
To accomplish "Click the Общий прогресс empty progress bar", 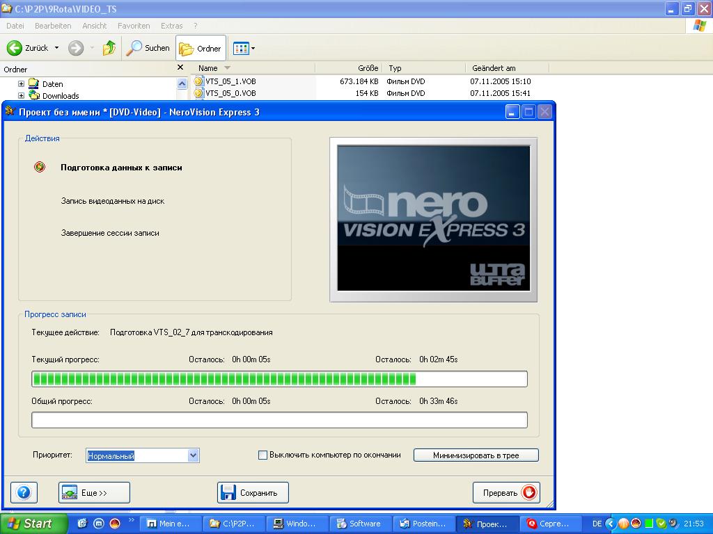I will coord(279,420).
